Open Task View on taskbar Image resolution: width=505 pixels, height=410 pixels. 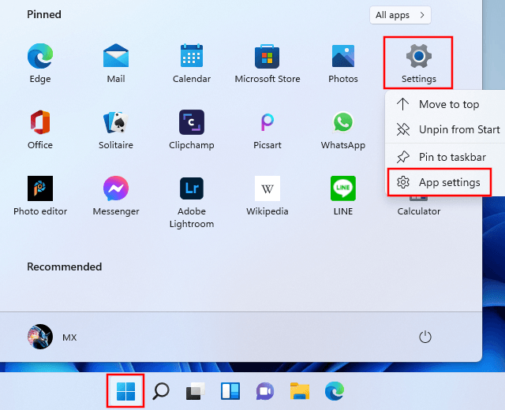pyautogui.click(x=196, y=391)
